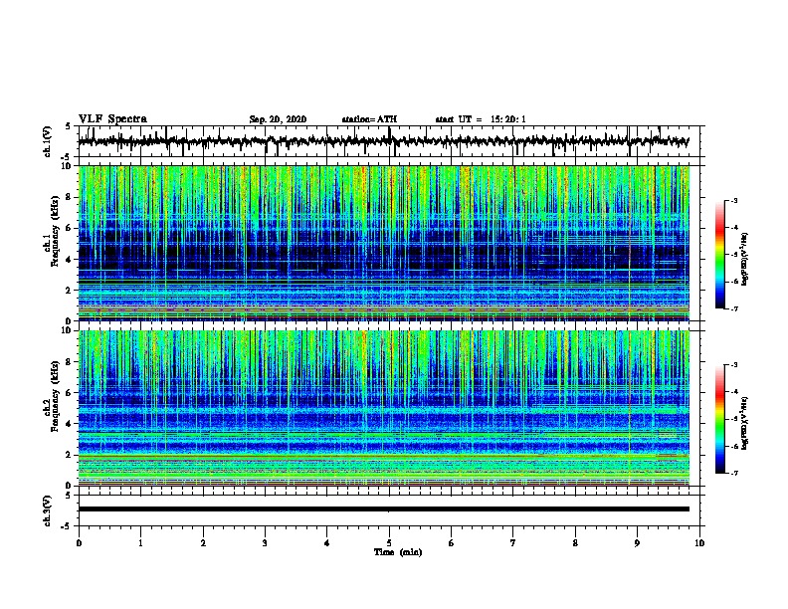Viewport: 788px width, 609px height.
Task: Click the "VLF Spectra" plot title
Action: point(112,119)
